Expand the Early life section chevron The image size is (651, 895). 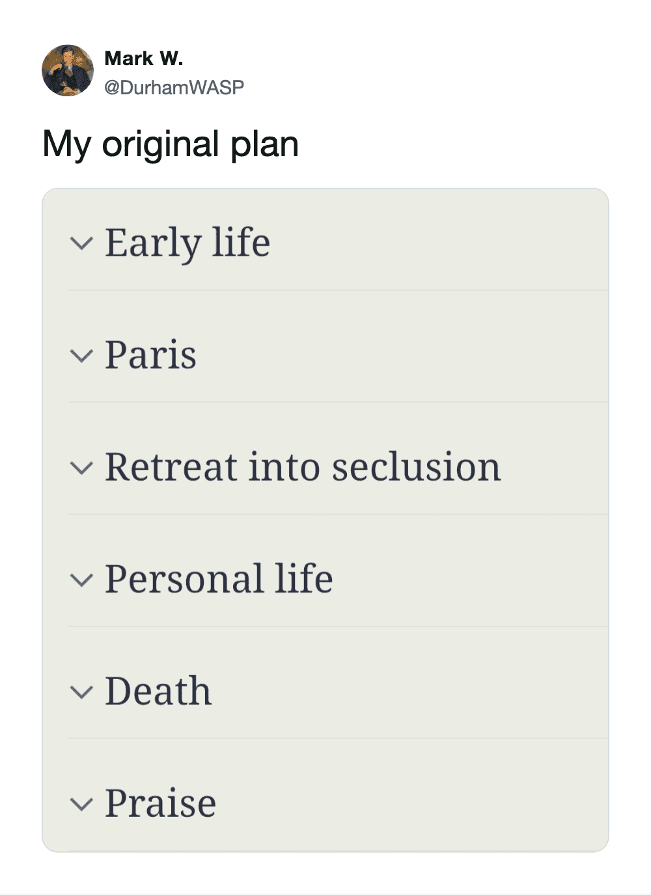coord(81,243)
